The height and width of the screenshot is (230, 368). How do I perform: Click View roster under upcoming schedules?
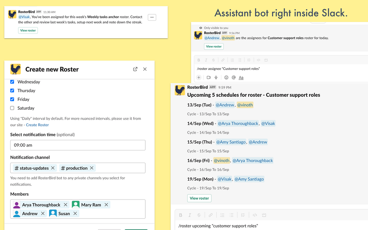(x=199, y=198)
